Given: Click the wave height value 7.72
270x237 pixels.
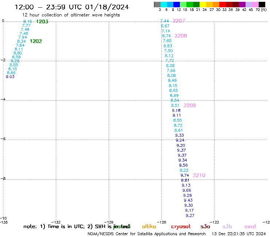Looking at the screenshot, I should pos(170,61).
